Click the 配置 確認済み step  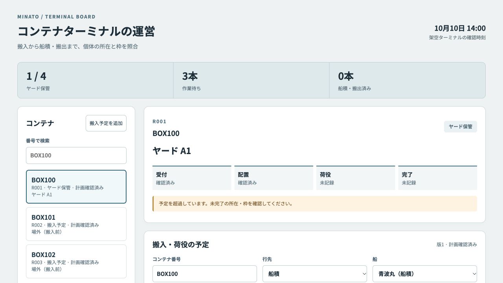274,178
